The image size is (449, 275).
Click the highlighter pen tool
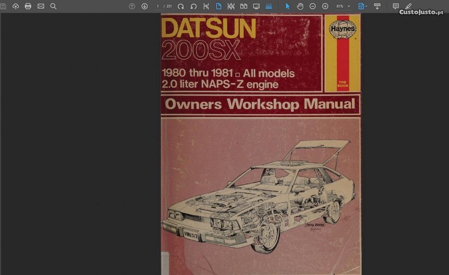(x=409, y=6)
